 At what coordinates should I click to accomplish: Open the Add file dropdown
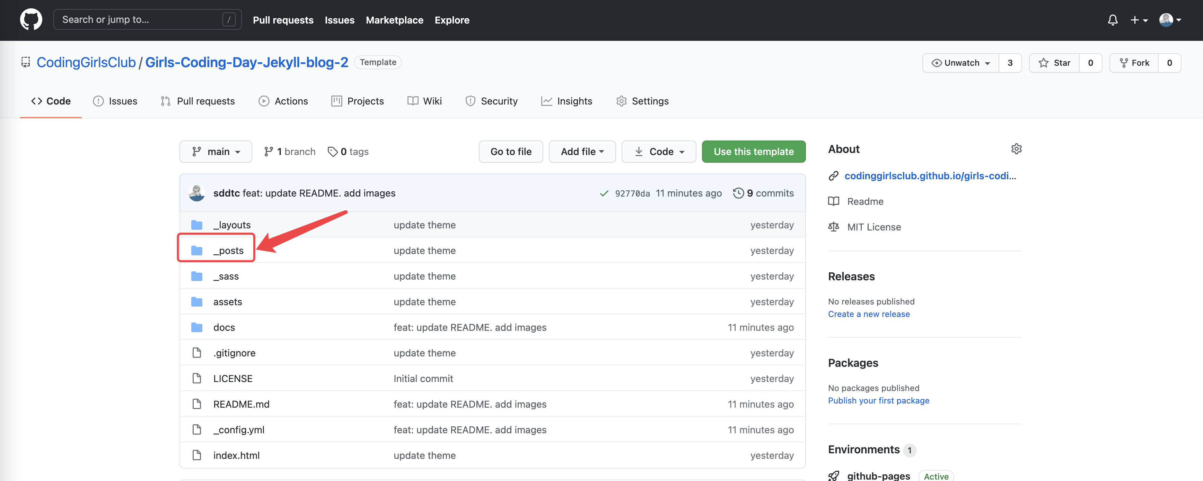click(582, 152)
